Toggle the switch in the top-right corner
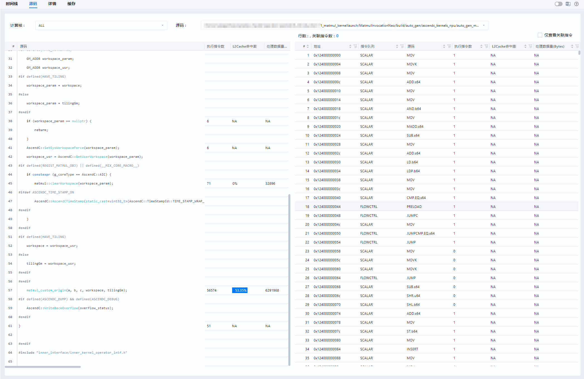This screenshot has width=584, height=379. point(558,4)
